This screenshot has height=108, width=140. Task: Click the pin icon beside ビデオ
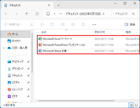pos(28,96)
